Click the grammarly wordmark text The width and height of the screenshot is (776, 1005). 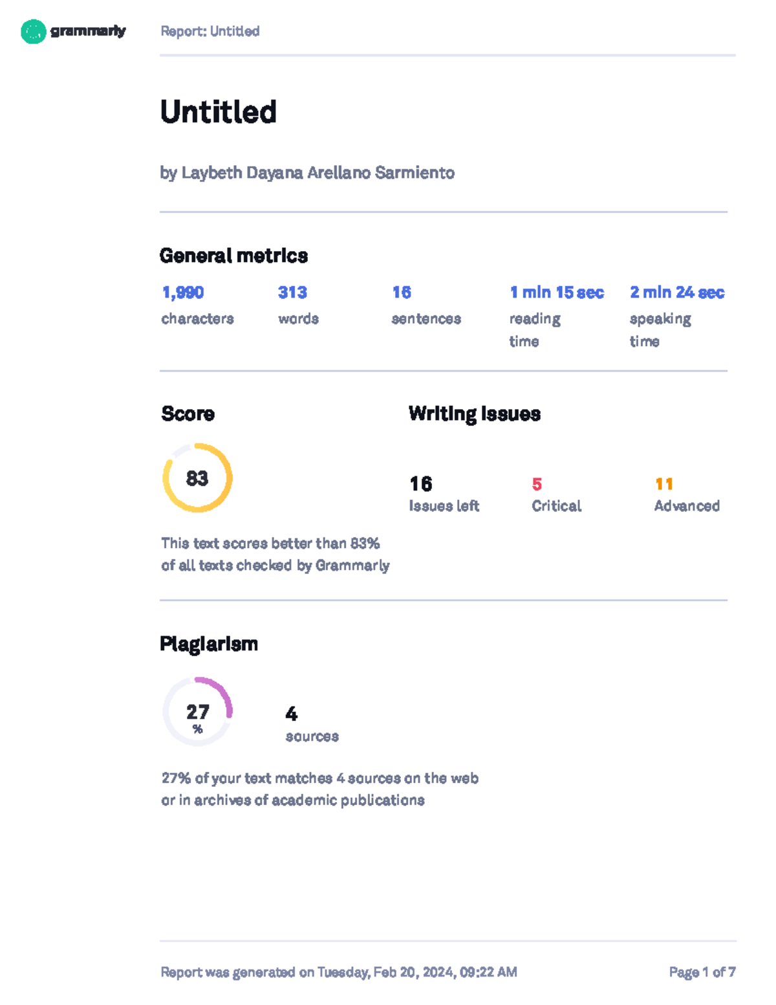coord(88,31)
